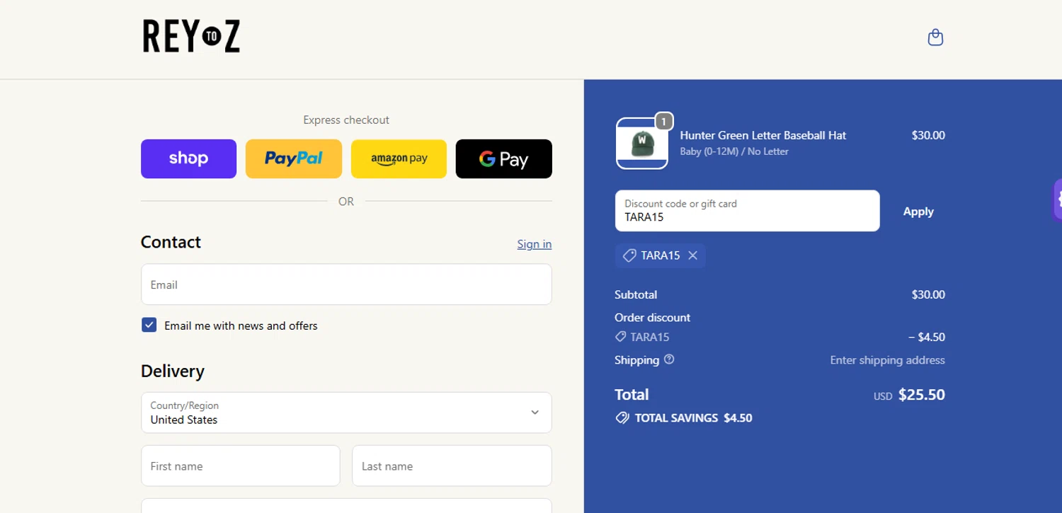Screen dimensions: 1062x513
Task: Click the Hunter Green Letter Baseball Hat title
Action: click(763, 135)
